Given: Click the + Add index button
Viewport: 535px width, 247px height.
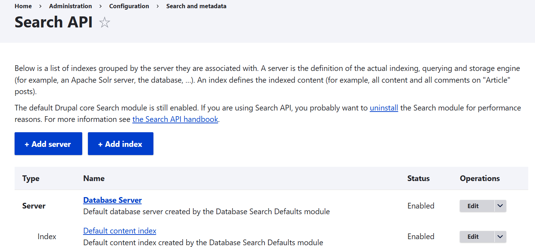Looking at the screenshot, I should point(120,143).
